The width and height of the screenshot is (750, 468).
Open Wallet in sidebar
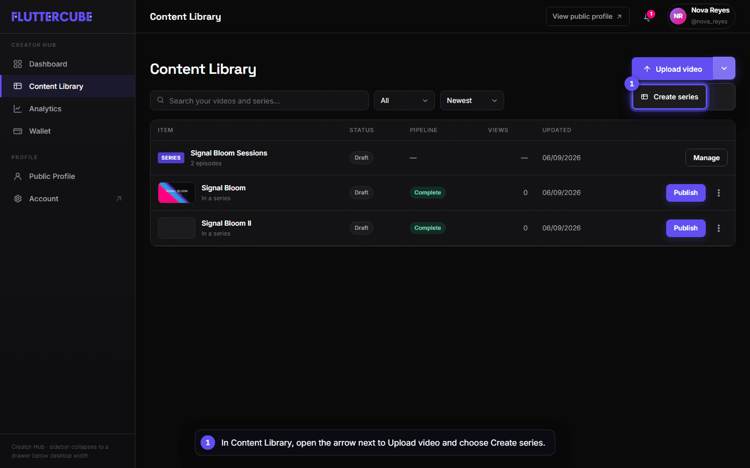coord(68,131)
